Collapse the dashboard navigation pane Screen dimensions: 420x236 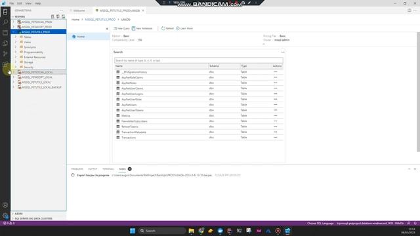pos(107,29)
